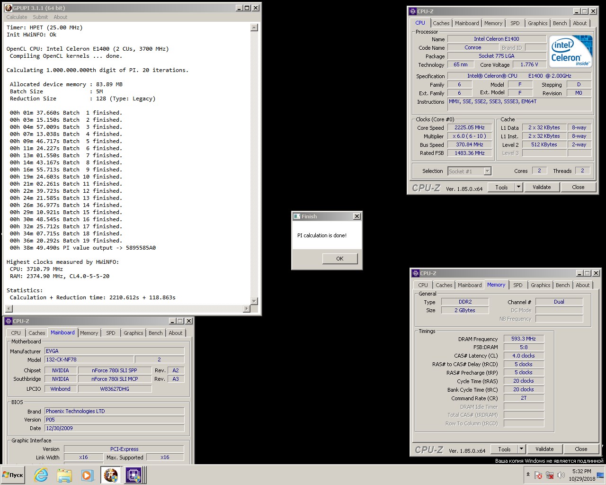This screenshot has height=485, width=606.
Task: Open Windows Media Player from the taskbar
Action: 87,475
